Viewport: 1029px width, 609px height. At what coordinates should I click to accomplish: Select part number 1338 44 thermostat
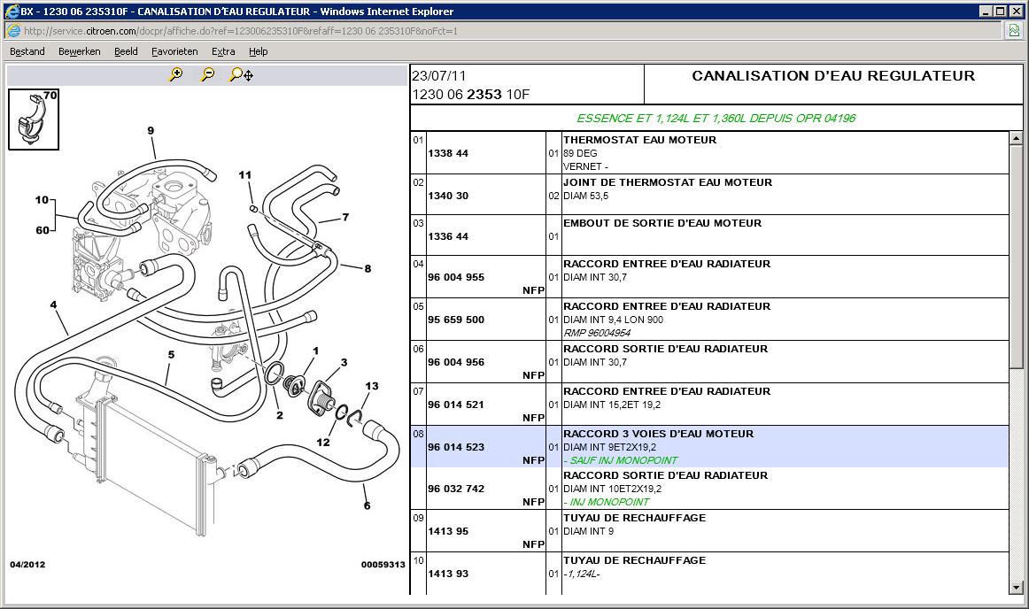pos(448,153)
